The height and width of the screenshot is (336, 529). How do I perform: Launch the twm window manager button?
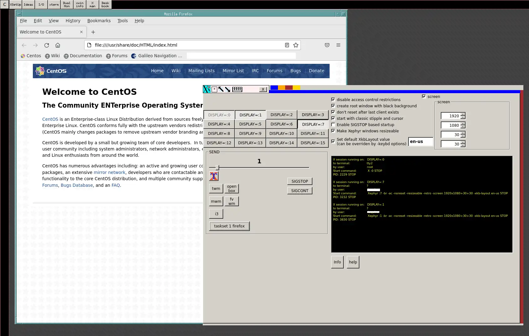point(216,188)
